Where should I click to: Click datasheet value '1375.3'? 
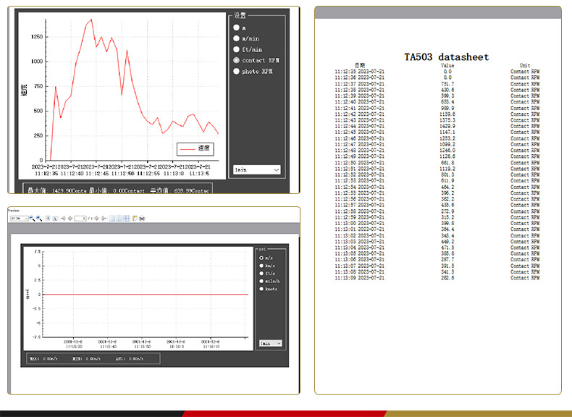pos(447,120)
